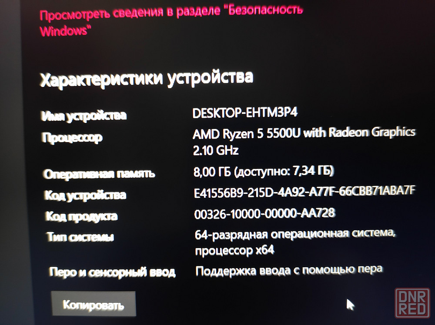Select the device ID starting with E41556B9
Image resolution: width=435 pixels, height=325 pixels.
coord(304,192)
